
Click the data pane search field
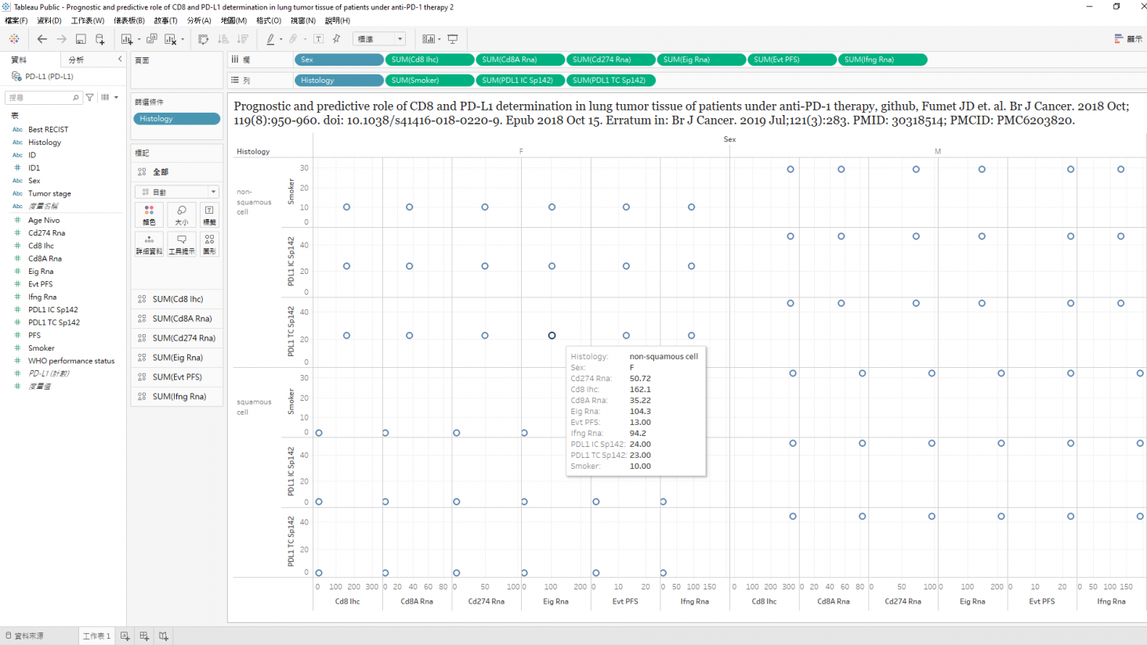[x=39, y=98]
